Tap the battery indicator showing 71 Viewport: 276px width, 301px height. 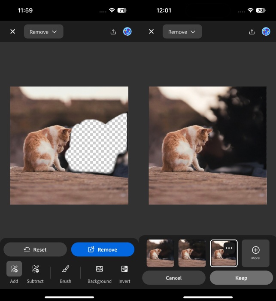coord(122,10)
